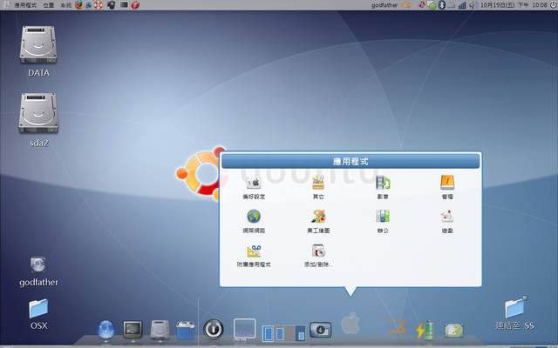Click the red update notifier tray icon
This screenshot has width=558, height=348.
tap(422, 4)
